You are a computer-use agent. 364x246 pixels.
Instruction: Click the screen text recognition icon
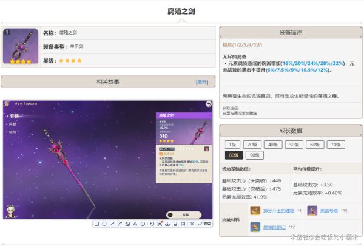[x=160, y=224]
